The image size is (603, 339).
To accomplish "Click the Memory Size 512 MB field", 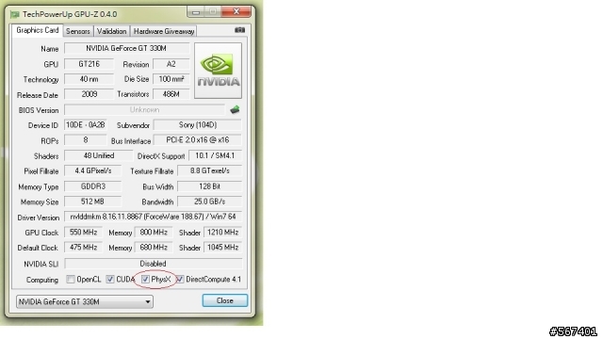I will pyautogui.click(x=92, y=202).
